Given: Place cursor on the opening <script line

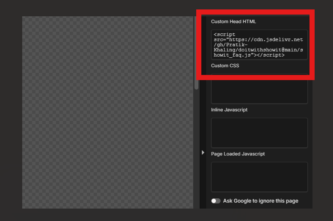Looking at the screenshot, I should [x=225, y=34].
